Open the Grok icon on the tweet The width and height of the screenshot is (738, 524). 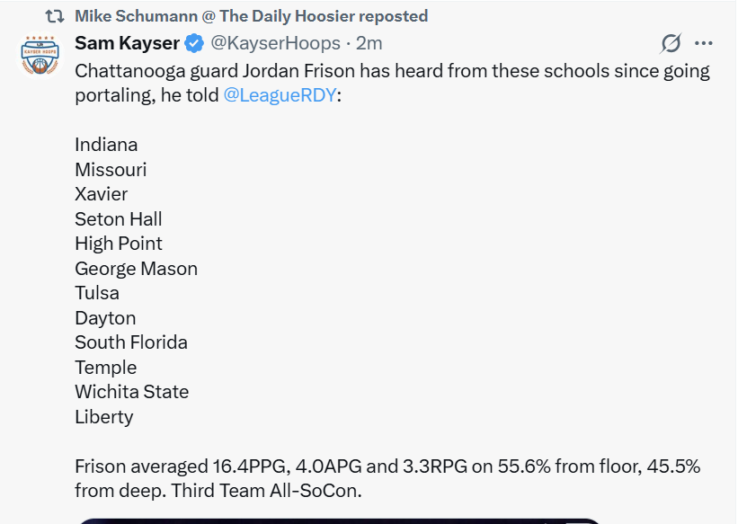click(671, 43)
